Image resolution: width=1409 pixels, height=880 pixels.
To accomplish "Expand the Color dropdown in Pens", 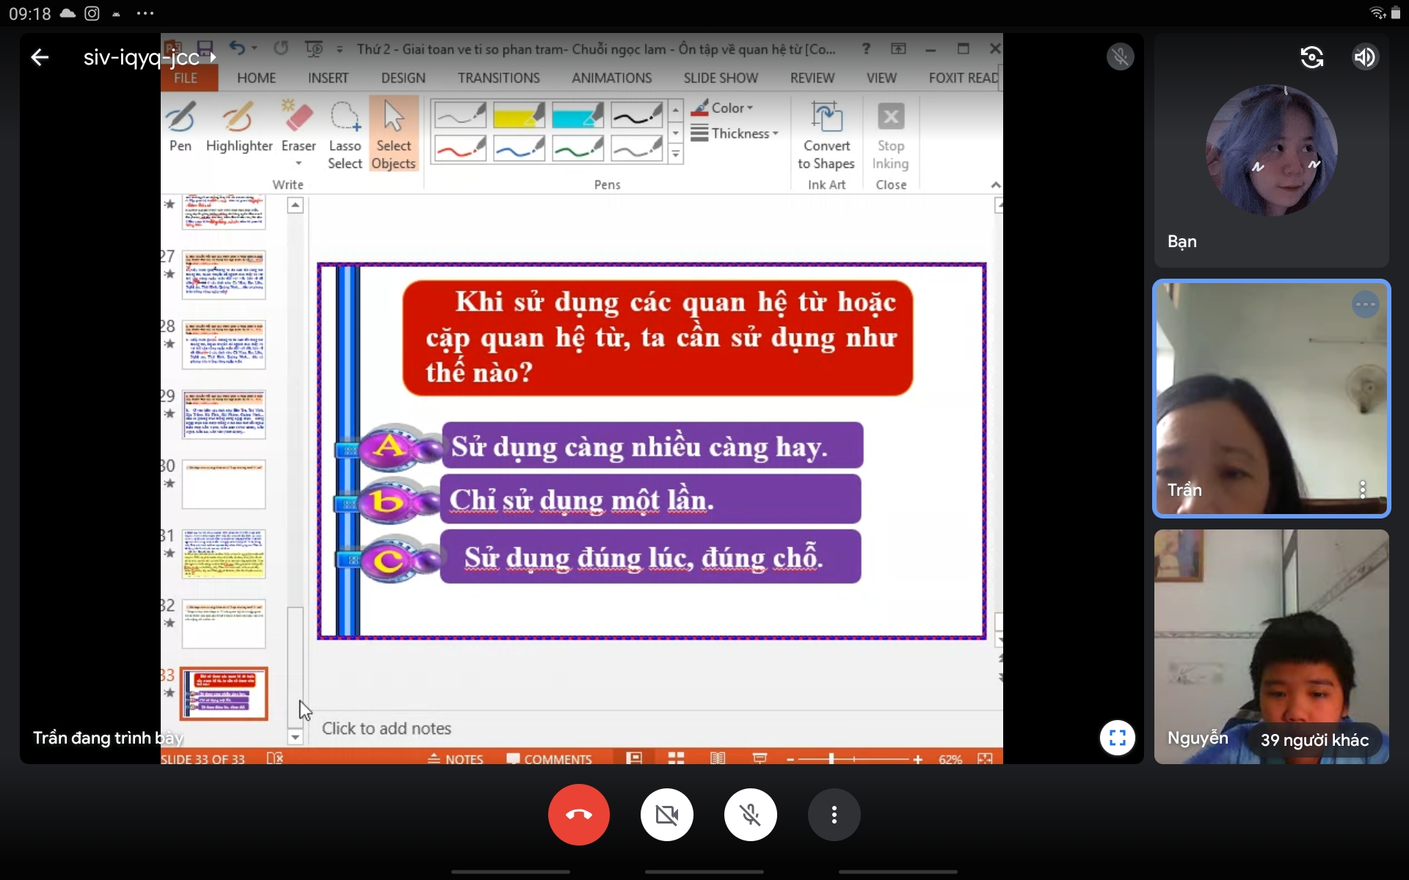I will click(x=732, y=108).
